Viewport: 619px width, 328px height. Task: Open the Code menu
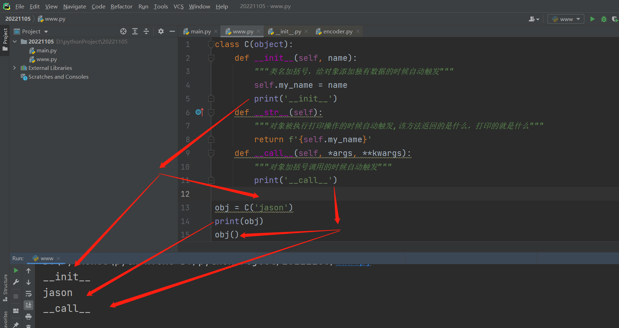(x=98, y=6)
